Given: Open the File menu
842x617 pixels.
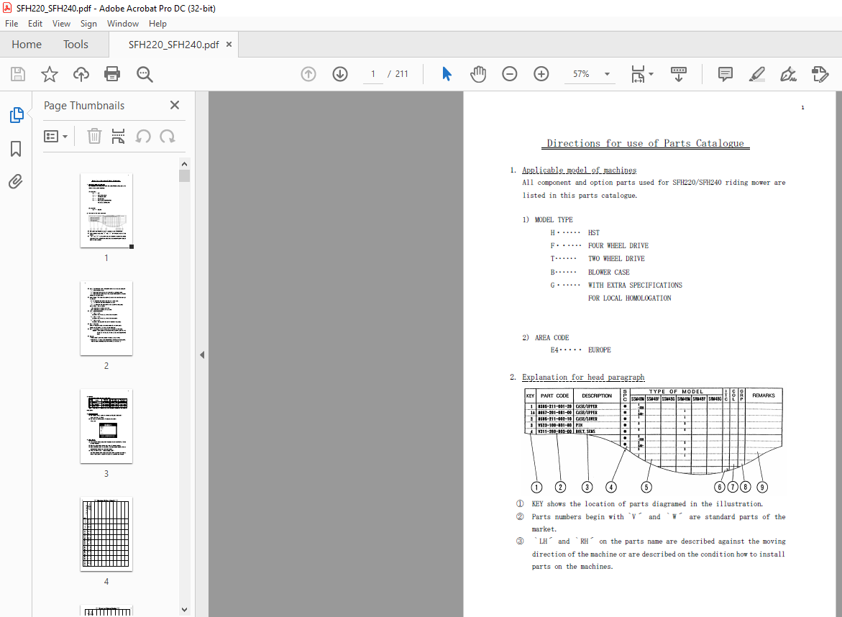Looking at the screenshot, I should tap(12, 24).
